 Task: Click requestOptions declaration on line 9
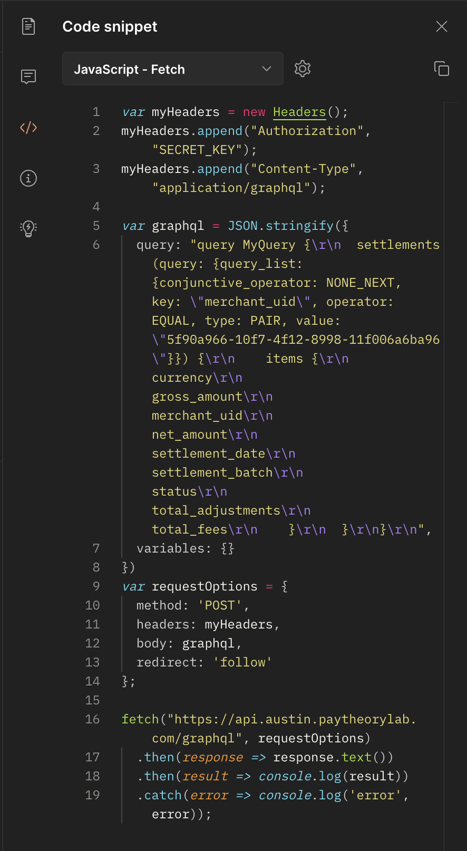click(205, 586)
